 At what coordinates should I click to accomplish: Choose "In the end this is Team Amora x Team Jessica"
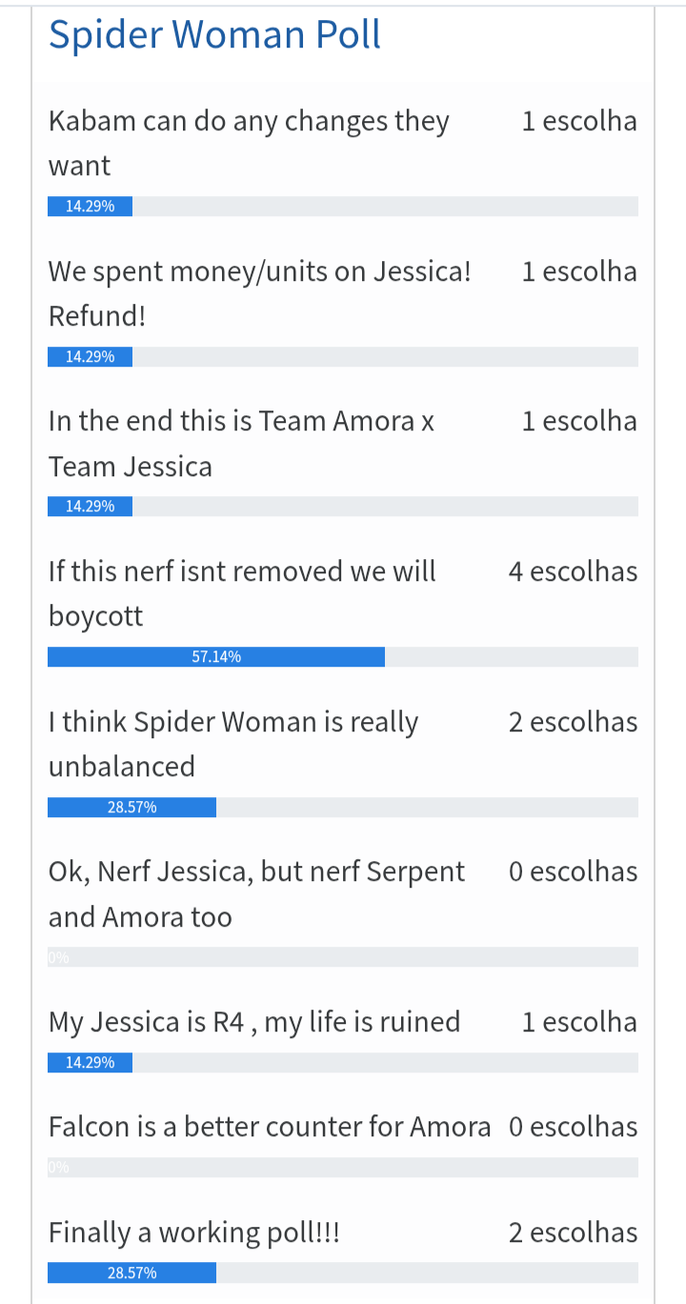coord(241,443)
